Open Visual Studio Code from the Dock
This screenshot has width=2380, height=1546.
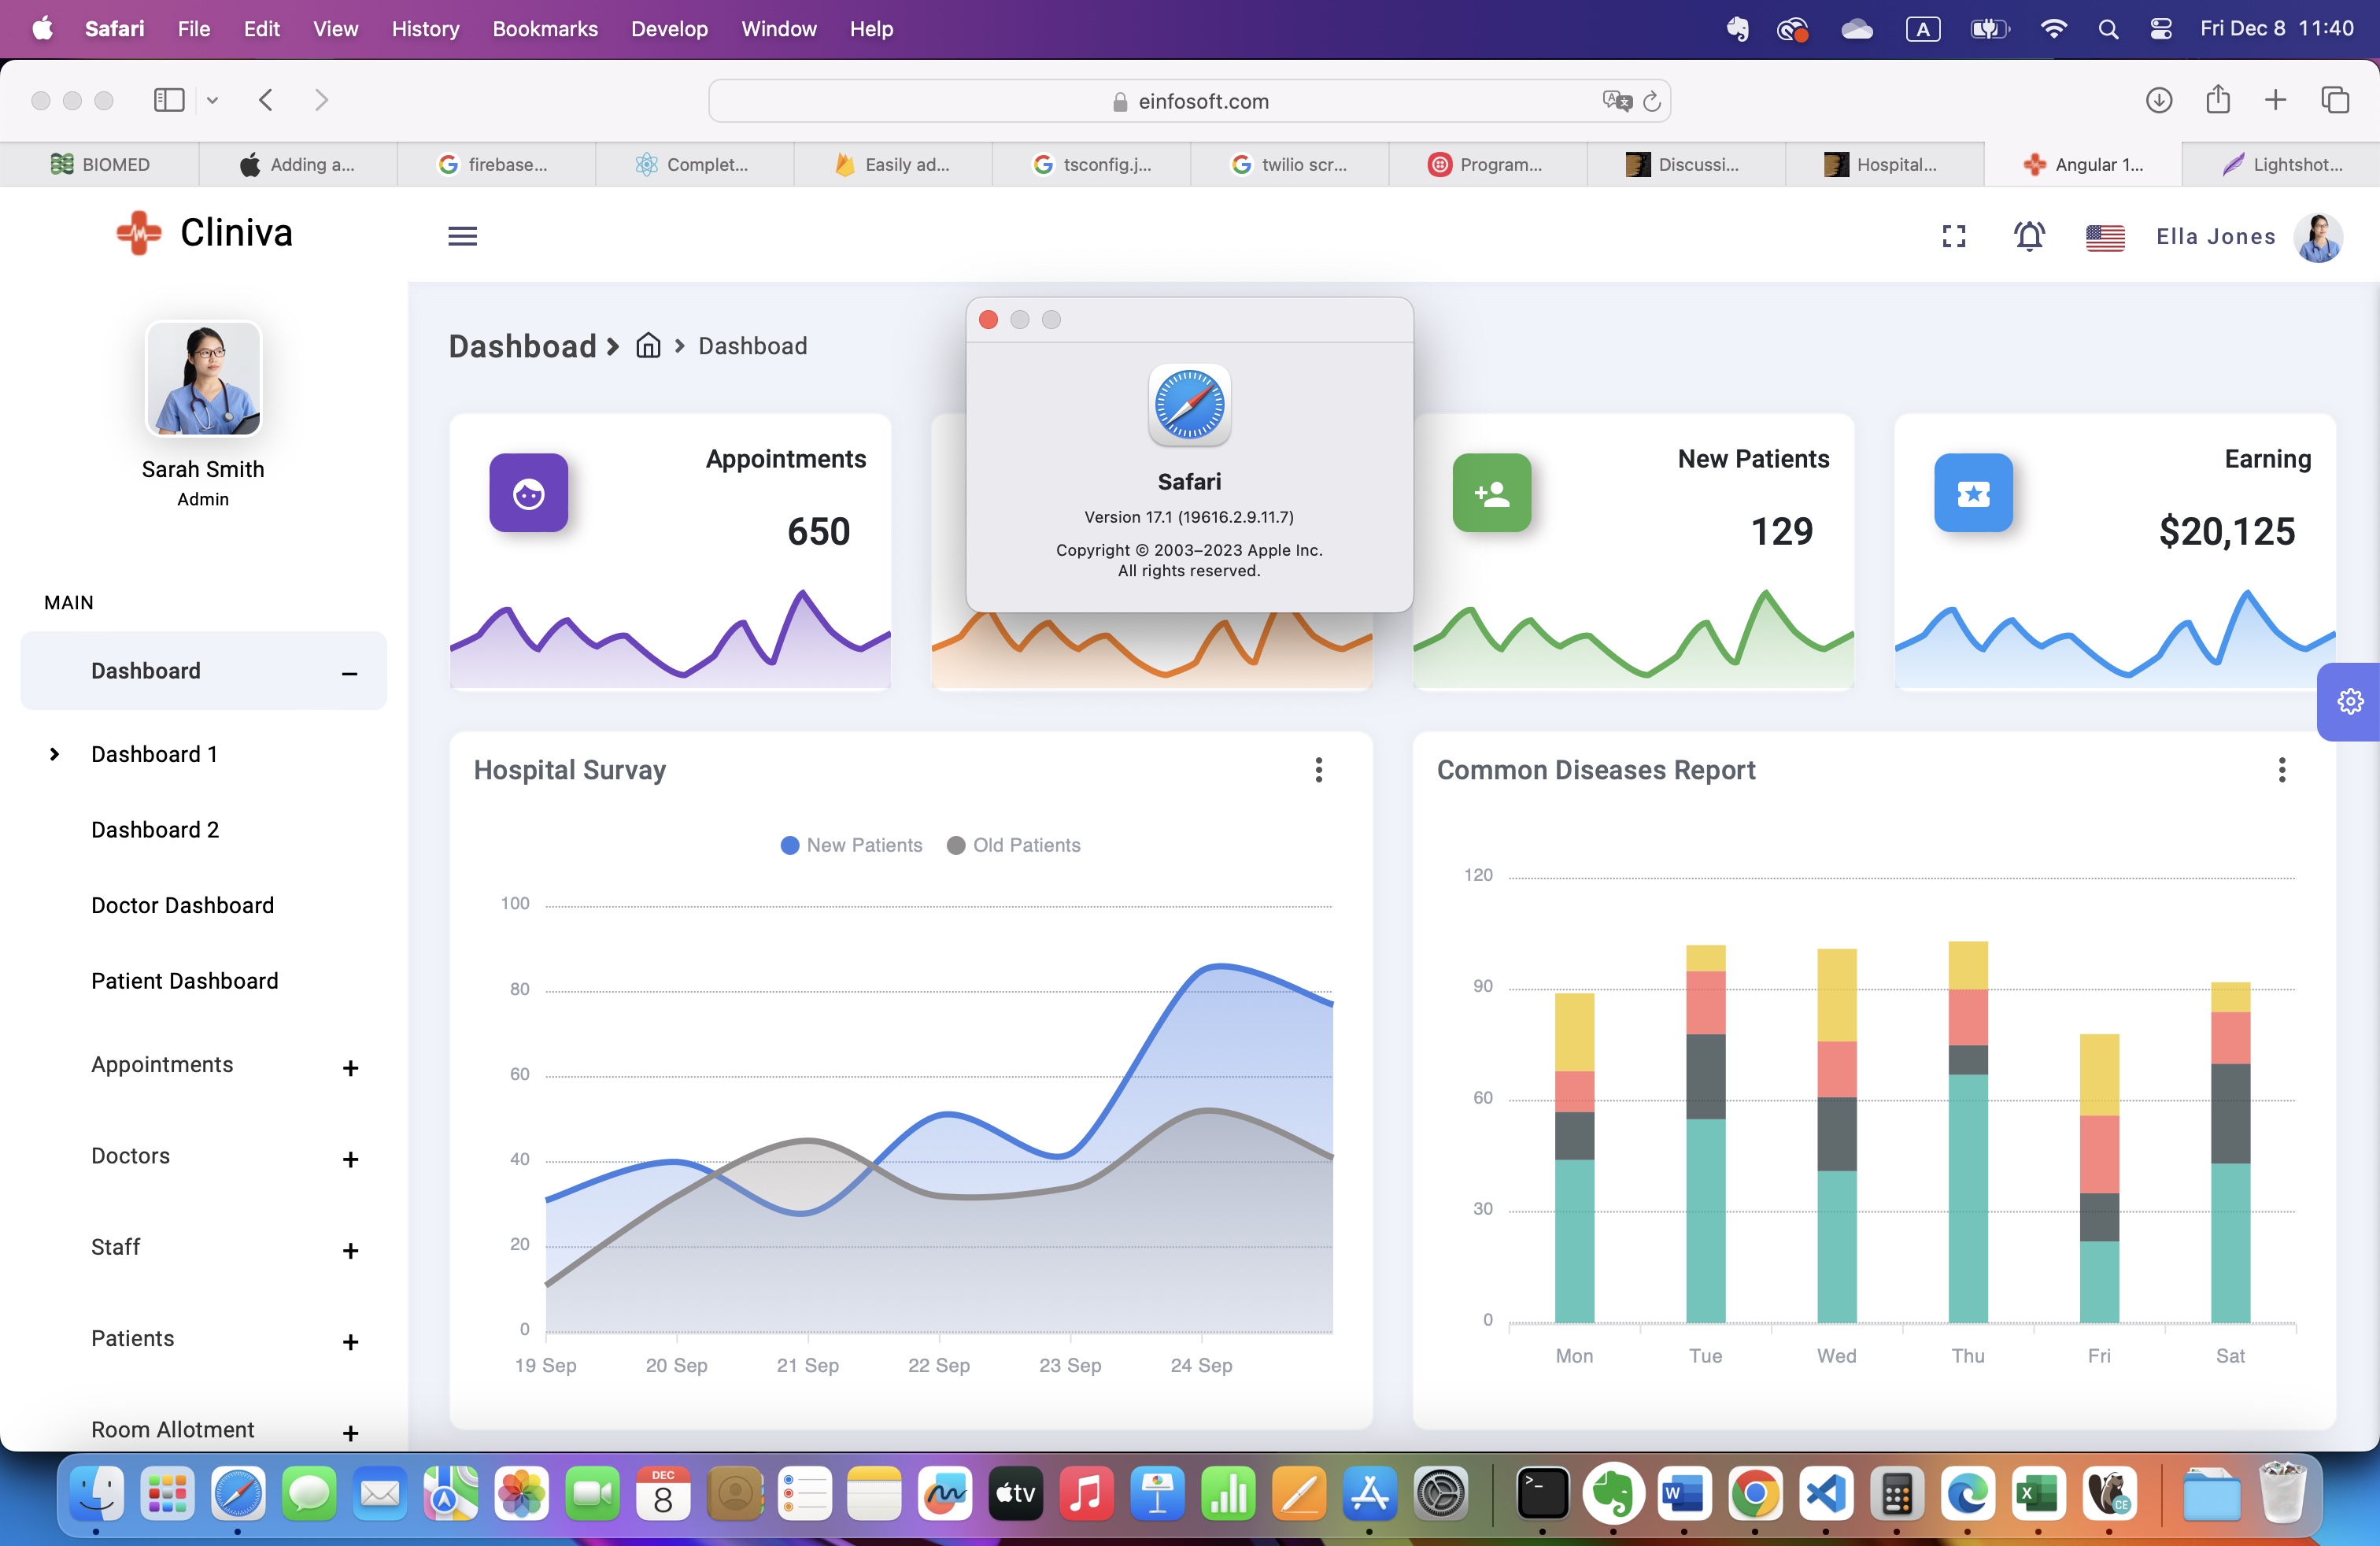click(x=1825, y=1494)
